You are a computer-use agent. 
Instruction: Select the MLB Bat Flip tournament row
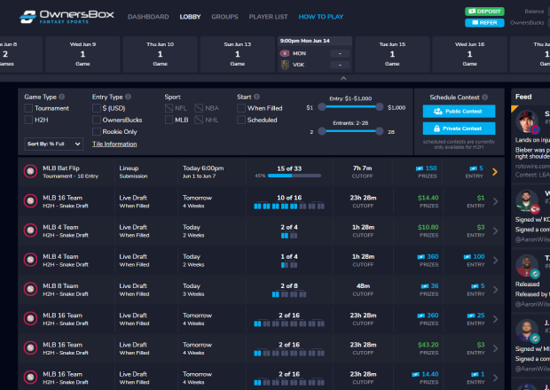tap(261, 172)
